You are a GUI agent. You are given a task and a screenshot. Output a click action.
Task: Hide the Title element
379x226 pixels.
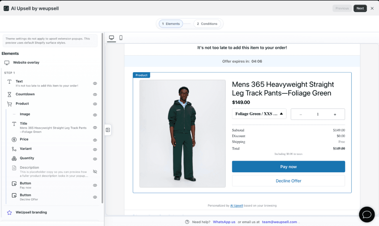coord(95,128)
